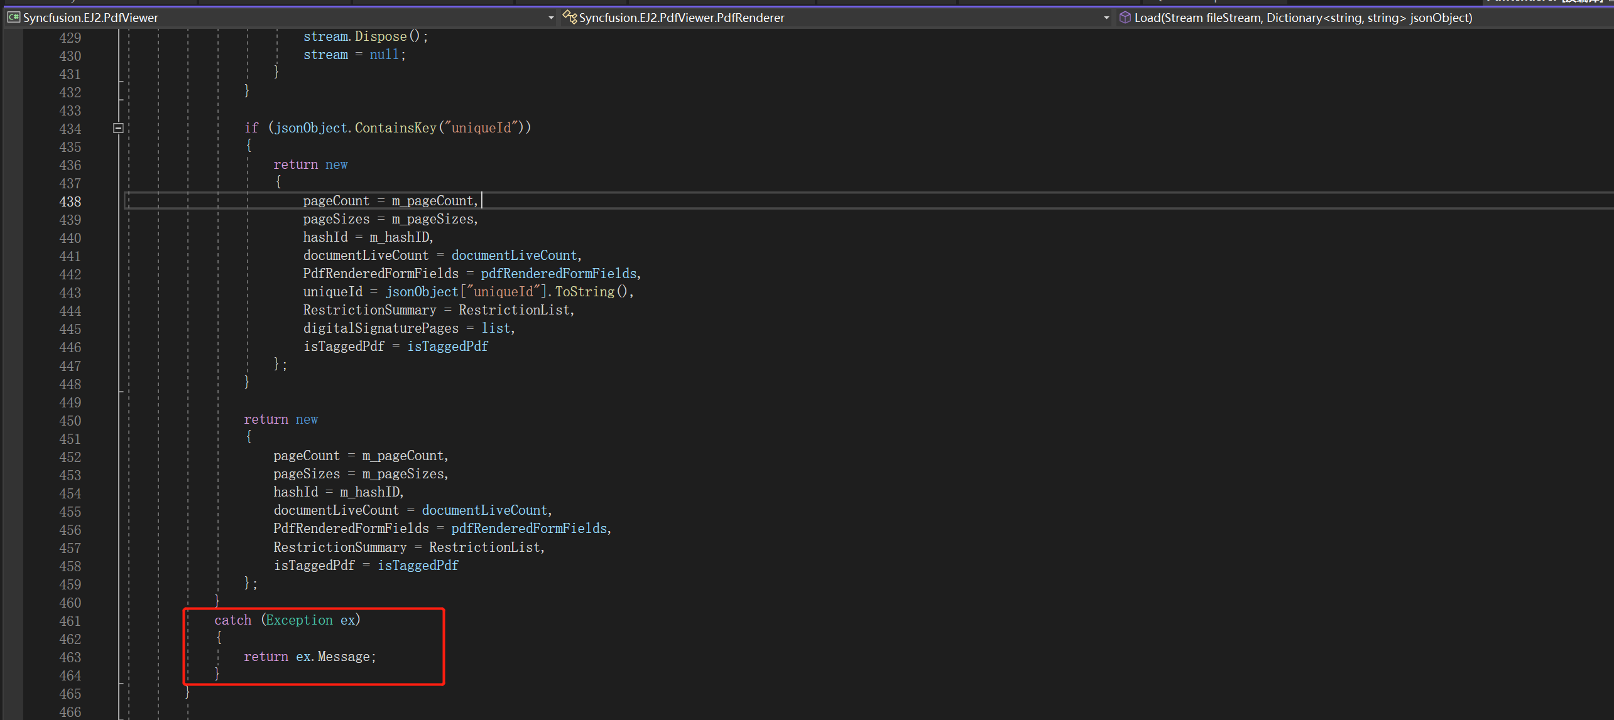Place cursor on stream.Dispose() call
The width and height of the screenshot is (1614, 720).
(x=380, y=36)
